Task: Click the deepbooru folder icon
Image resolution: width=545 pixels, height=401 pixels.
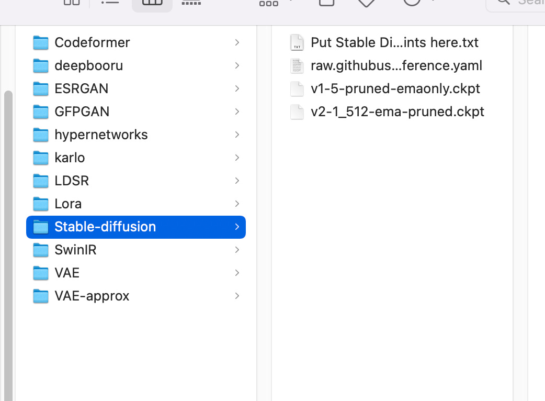Action: coord(41,66)
